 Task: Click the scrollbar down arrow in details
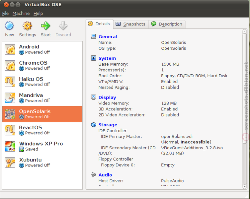[245, 187]
